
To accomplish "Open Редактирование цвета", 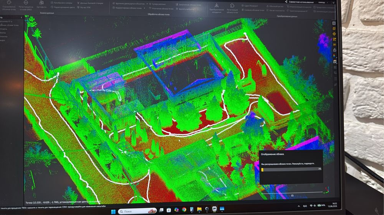I will click(x=63, y=7).
